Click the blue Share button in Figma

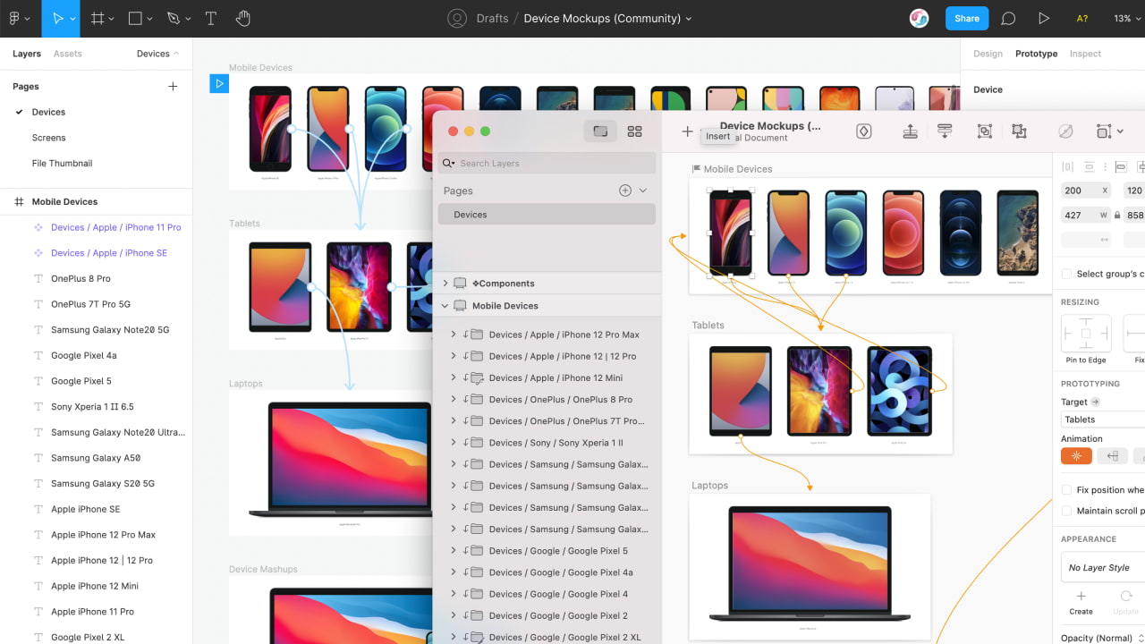(x=967, y=18)
